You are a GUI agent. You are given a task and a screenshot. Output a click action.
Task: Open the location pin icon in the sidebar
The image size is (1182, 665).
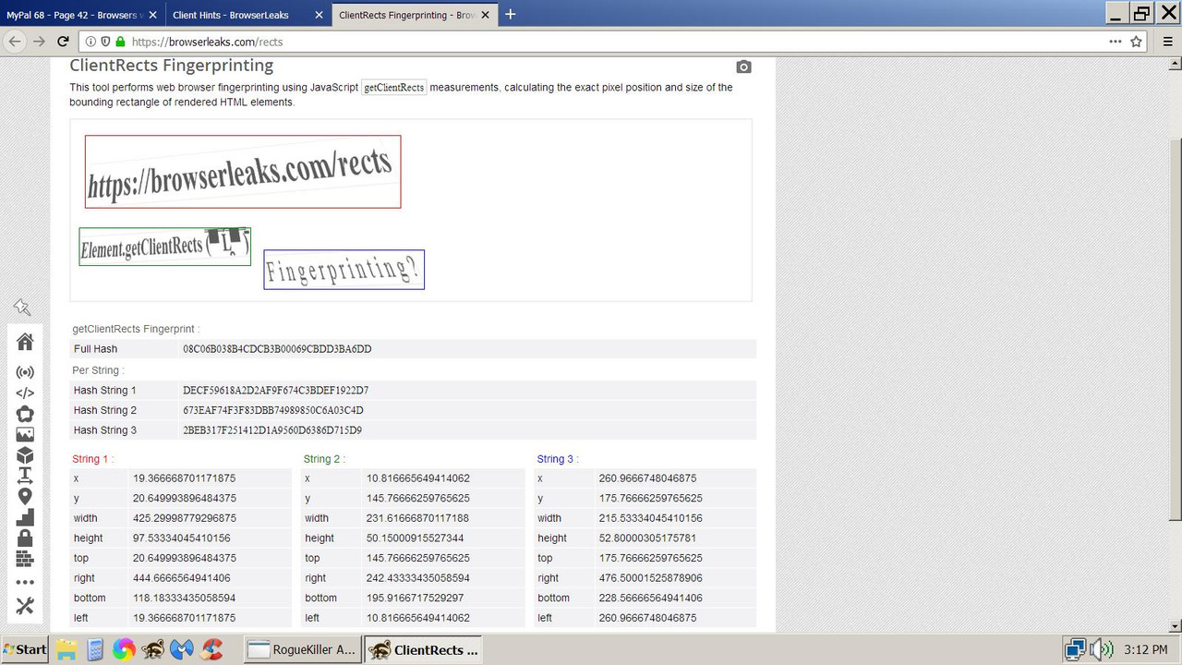pos(25,497)
